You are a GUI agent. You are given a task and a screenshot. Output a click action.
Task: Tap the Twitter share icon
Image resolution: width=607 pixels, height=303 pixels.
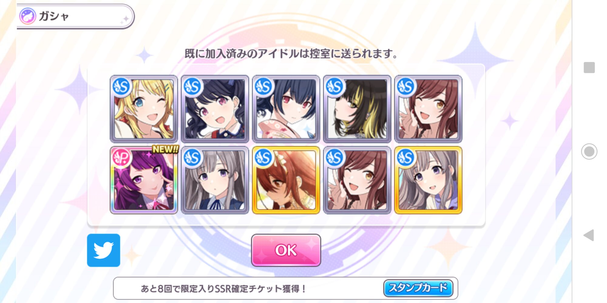coord(103,250)
